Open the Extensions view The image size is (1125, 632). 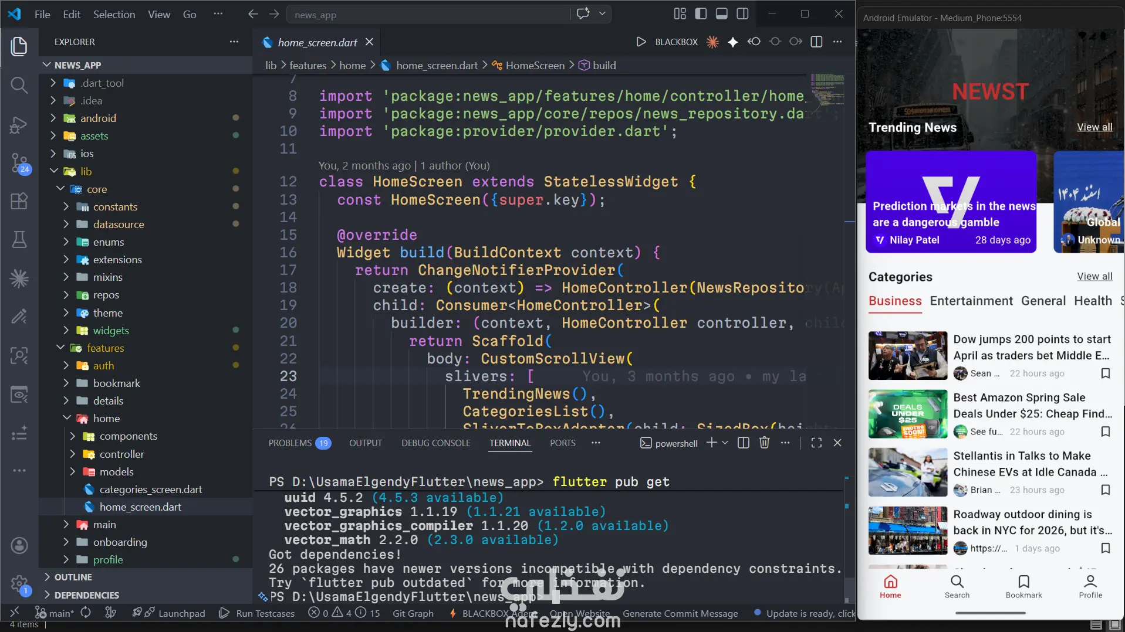pyautogui.click(x=19, y=202)
